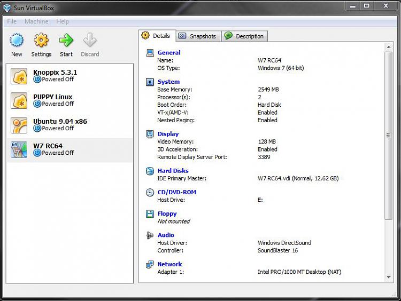Open the Machine menu
The image size is (401, 301).
[x=36, y=21]
